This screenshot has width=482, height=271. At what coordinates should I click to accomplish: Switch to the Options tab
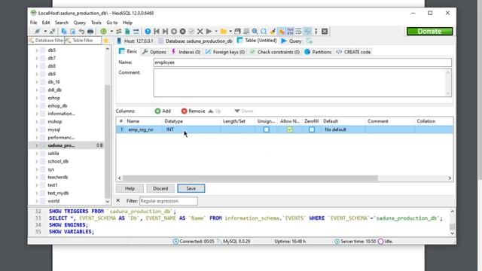154,52
